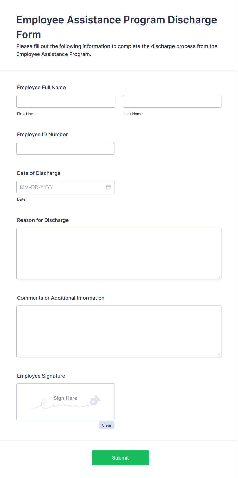Grab the Reason for Discharge resize handle
The height and width of the screenshot is (478, 238).
click(219, 277)
